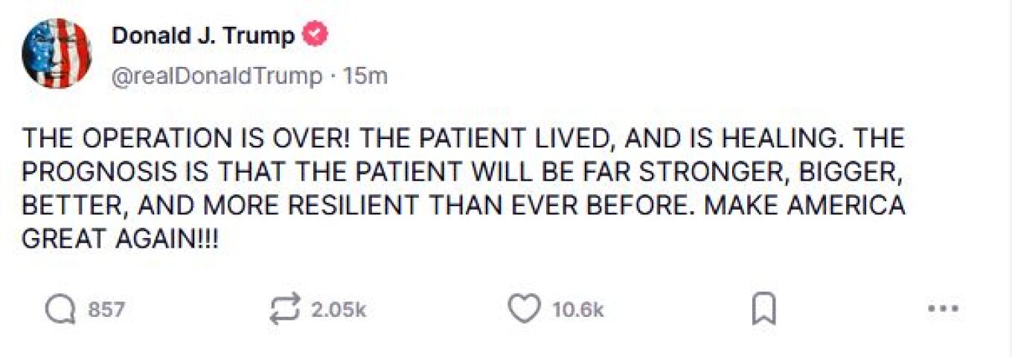Bookmark this post
1012x357 pixels.
point(763,309)
